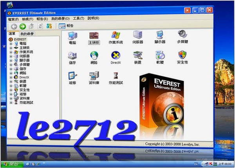Screen dimensions: 235x168
Task: Click the EN language indicator in taskbar
Action: click(196, 164)
